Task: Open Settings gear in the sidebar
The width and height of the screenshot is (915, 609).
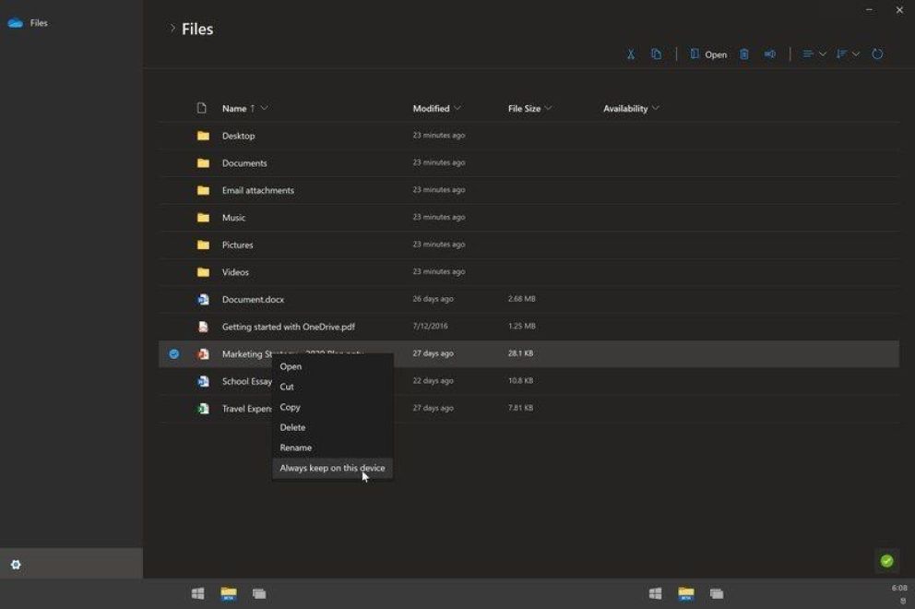Action: [x=16, y=565]
